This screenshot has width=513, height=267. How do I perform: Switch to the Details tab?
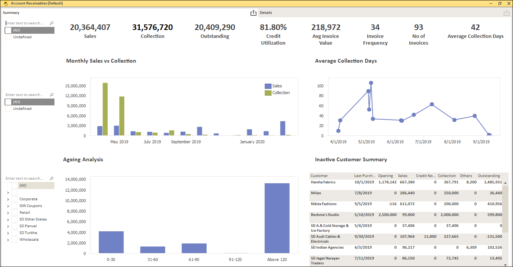266,12
